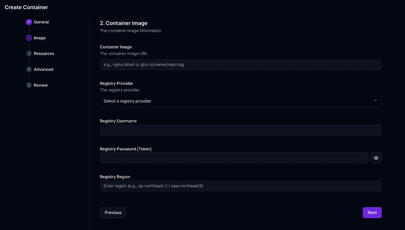Image resolution: width=405 pixels, height=230 pixels.
Task: Click the chevron on registry provider selector
Action: click(375, 100)
